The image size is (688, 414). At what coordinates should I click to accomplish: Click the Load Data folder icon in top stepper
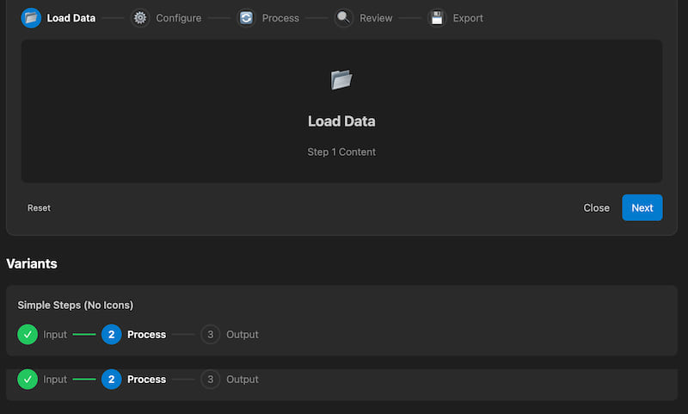tap(31, 18)
